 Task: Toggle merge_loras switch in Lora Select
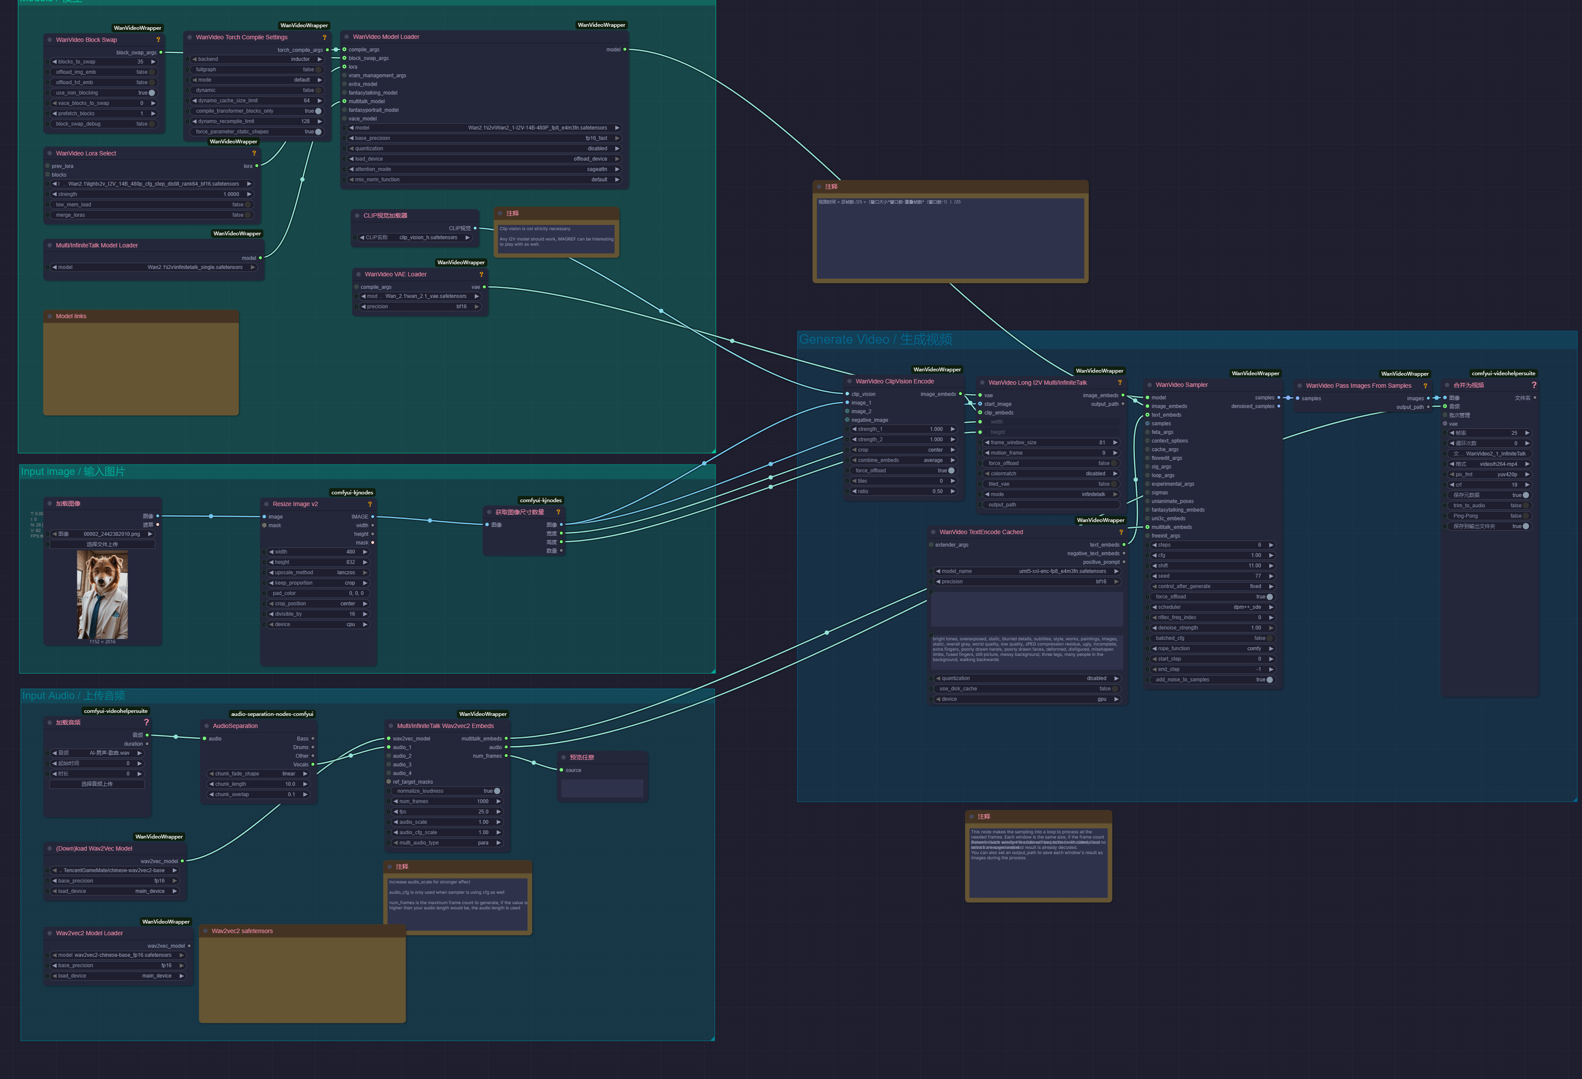[247, 215]
